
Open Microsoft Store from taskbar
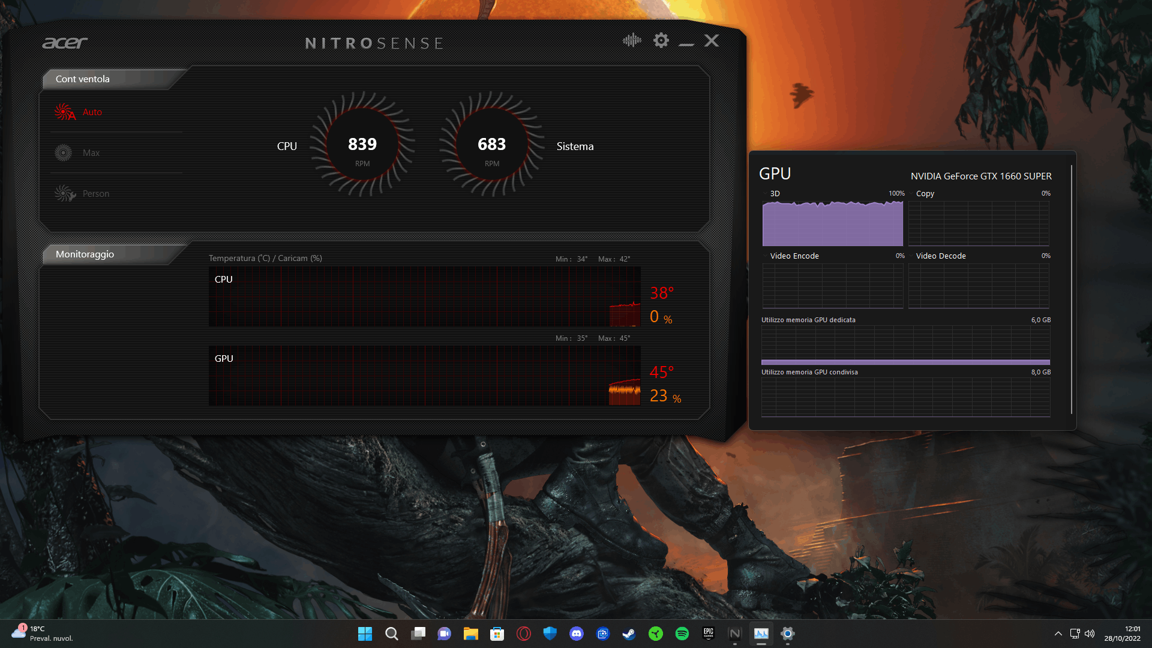(x=497, y=634)
